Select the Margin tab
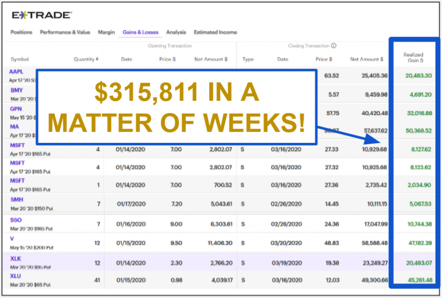This screenshot has height=298, width=442. 106,32
